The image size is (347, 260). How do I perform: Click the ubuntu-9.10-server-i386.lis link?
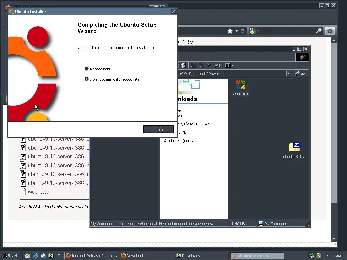(59, 165)
